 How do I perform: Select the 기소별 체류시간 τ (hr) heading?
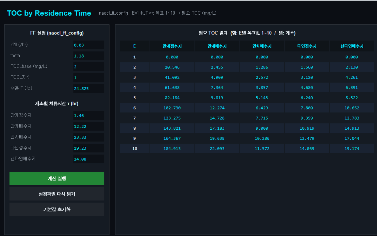point(57,104)
